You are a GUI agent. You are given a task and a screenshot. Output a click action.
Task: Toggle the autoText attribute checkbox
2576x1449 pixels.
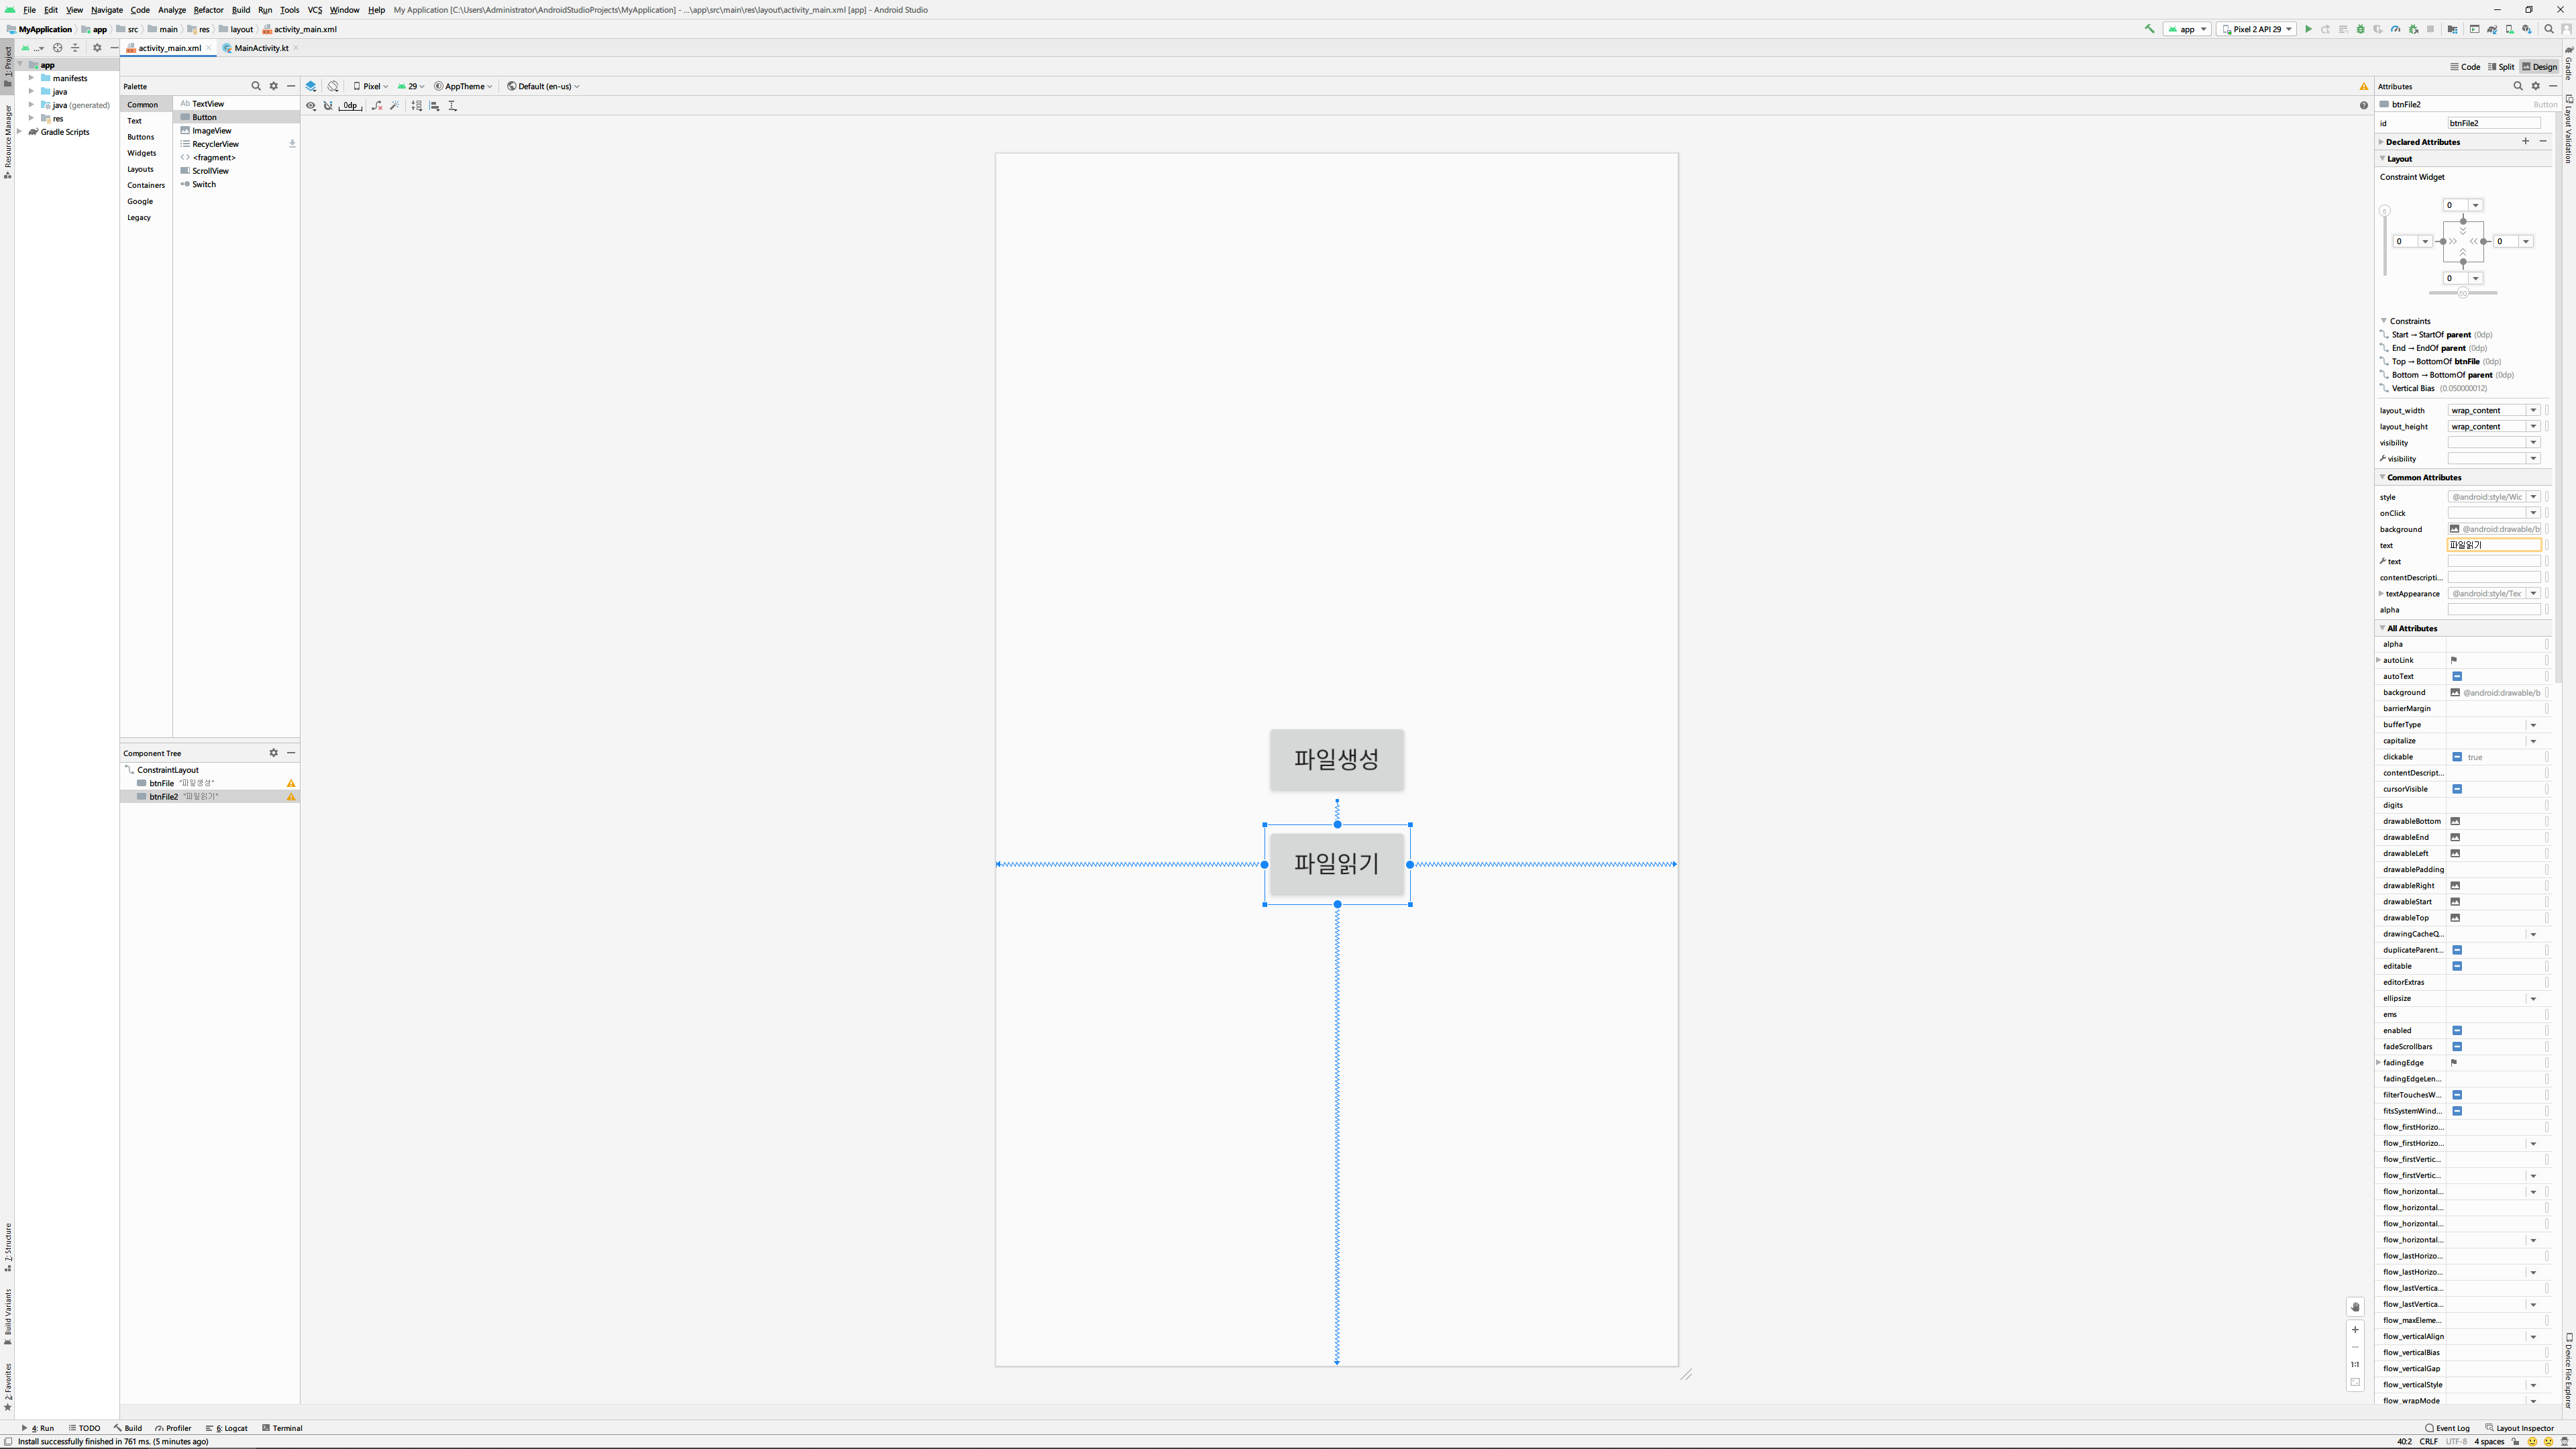[2457, 676]
